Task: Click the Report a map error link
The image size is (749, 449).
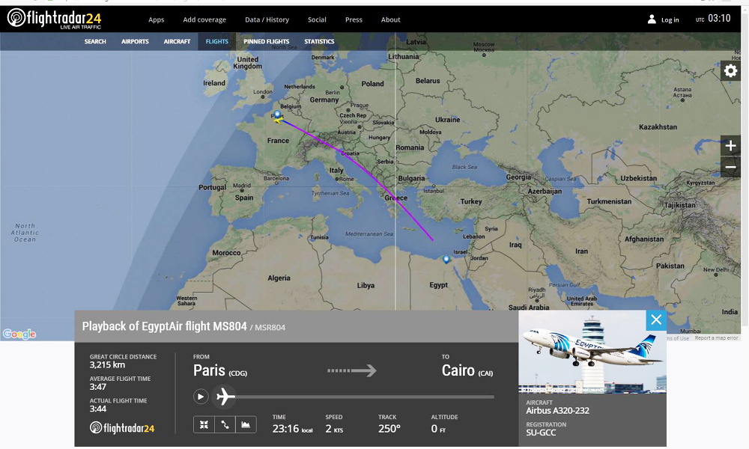Action: [x=716, y=337]
